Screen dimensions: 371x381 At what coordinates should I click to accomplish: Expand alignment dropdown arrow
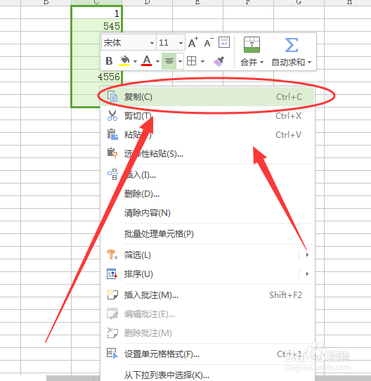coord(180,61)
